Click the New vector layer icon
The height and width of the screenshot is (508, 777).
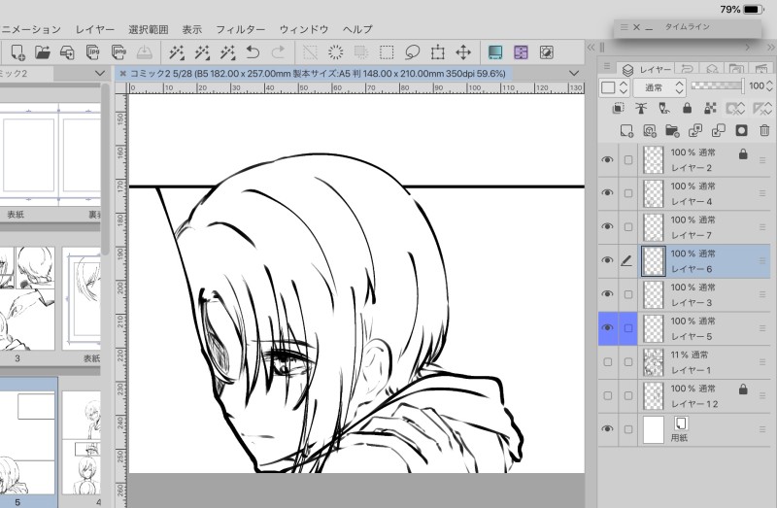649,130
